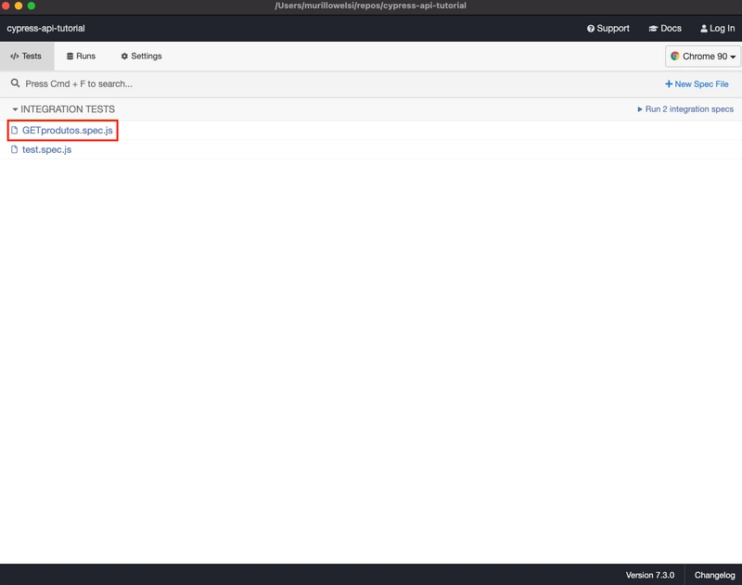This screenshot has width=742, height=585.
Task: Click the Version 7.3.0 label
Action: (650, 575)
